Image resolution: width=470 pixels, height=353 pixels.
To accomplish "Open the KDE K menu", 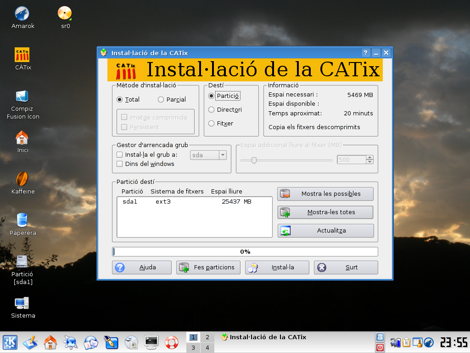I will click(x=10, y=342).
